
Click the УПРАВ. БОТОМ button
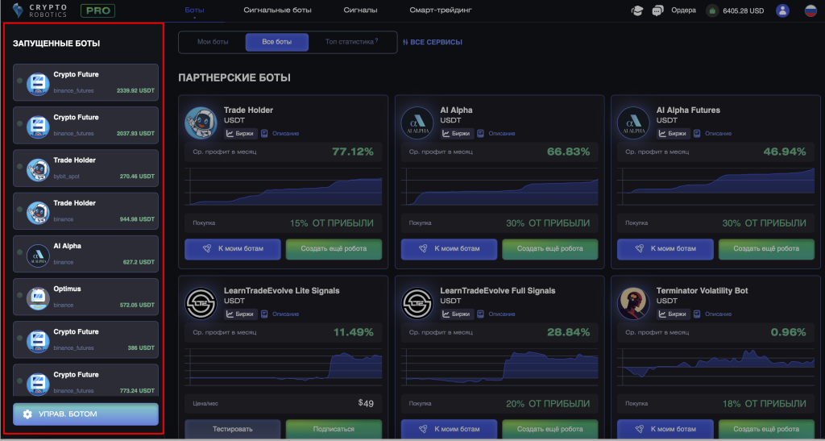(x=85, y=414)
